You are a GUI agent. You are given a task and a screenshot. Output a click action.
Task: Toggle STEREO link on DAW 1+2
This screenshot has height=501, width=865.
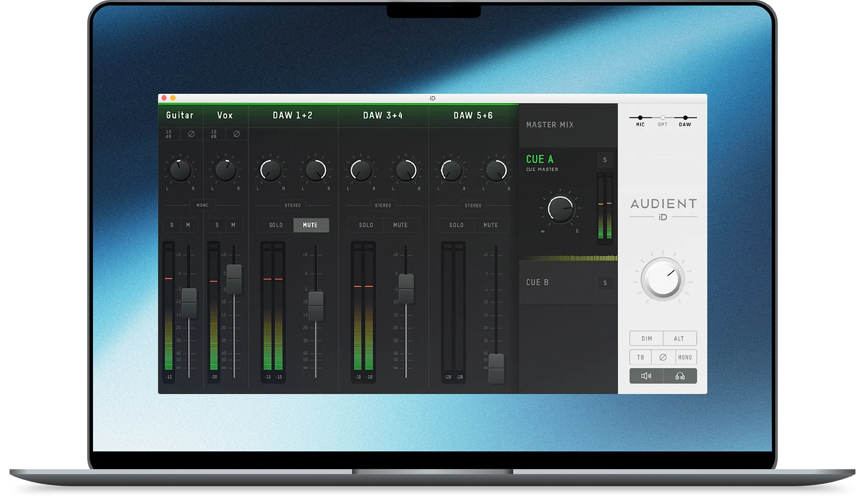click(x=293, y=205)
